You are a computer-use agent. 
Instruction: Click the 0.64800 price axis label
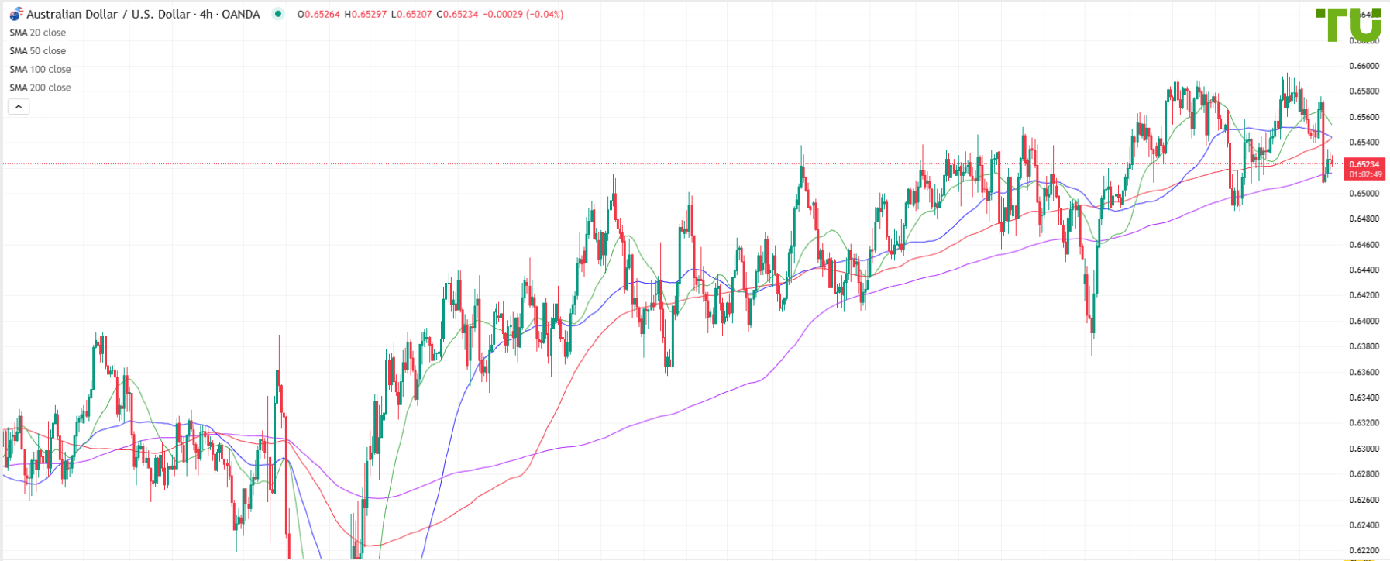[x=1364, y=219]
